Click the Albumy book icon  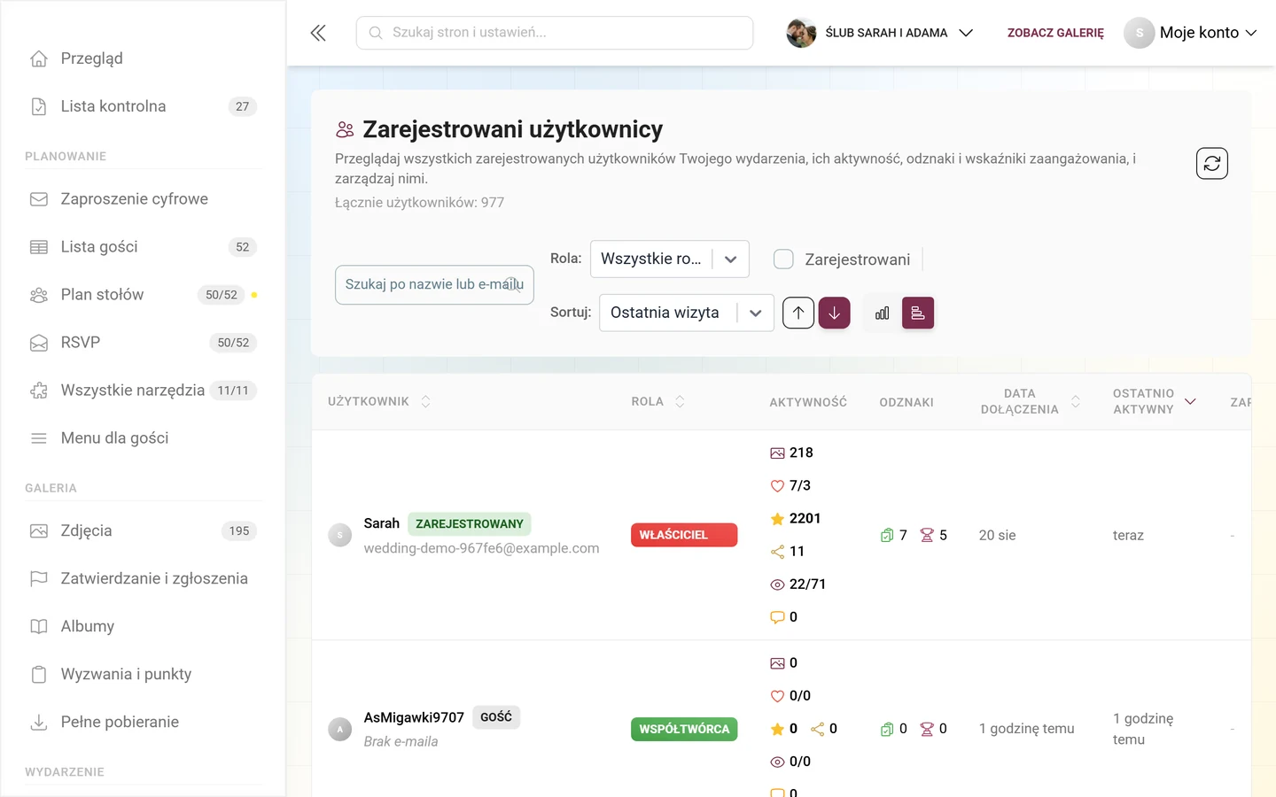click(39, 626)
